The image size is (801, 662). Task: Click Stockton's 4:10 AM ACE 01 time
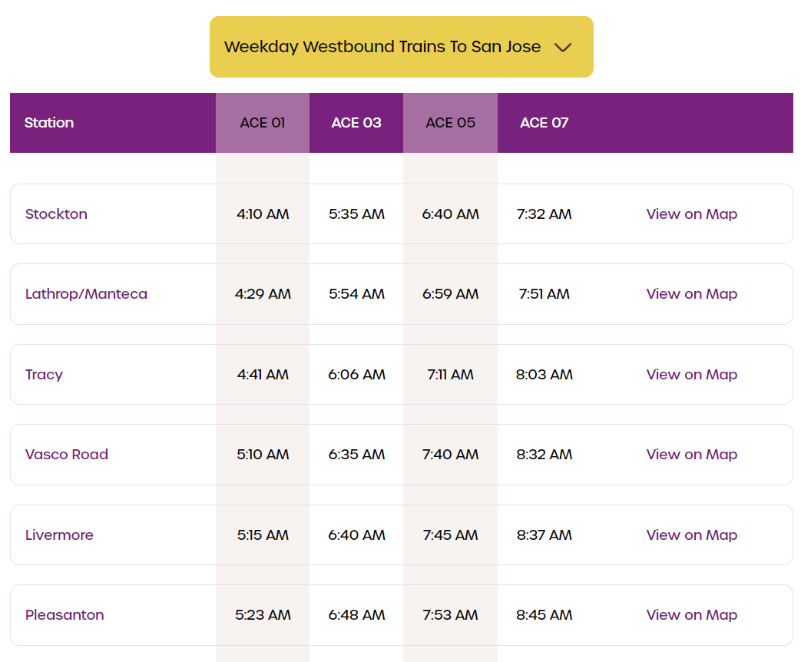click(x=263, y=214)
